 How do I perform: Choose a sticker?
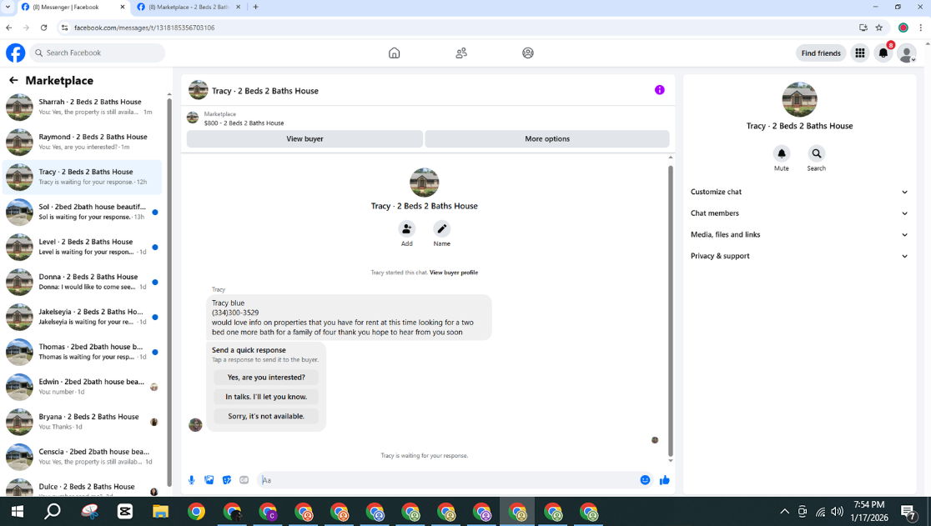click(x=226, y=480)
